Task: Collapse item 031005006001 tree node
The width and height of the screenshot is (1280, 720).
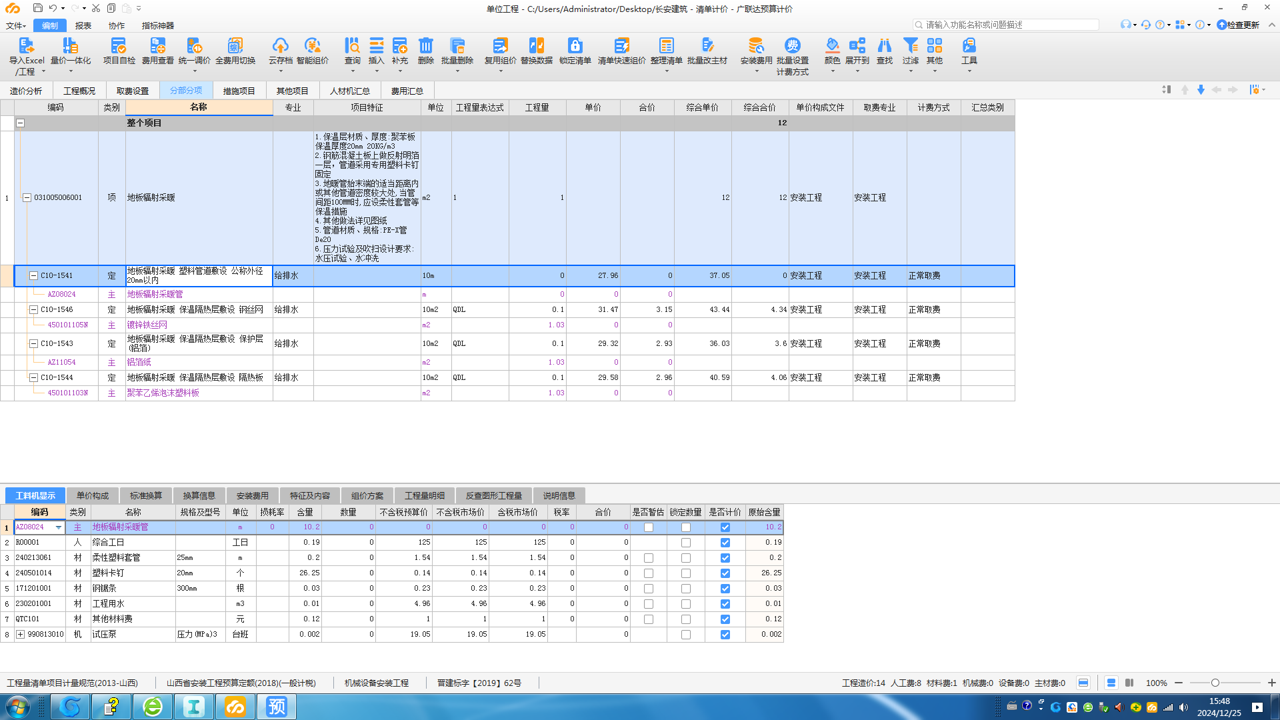Action: (27, 197)
